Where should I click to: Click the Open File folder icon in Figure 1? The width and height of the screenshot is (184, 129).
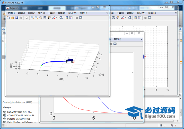click(x=12, y=18)
